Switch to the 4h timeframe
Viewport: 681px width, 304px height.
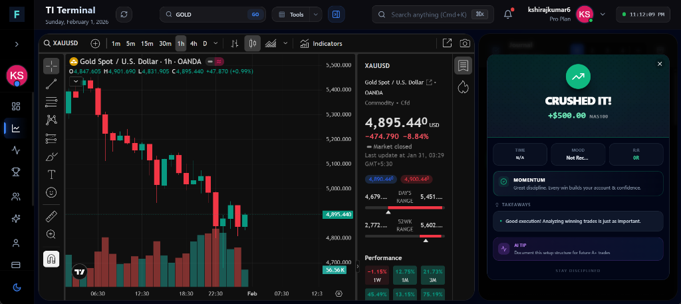coord(194,43)
